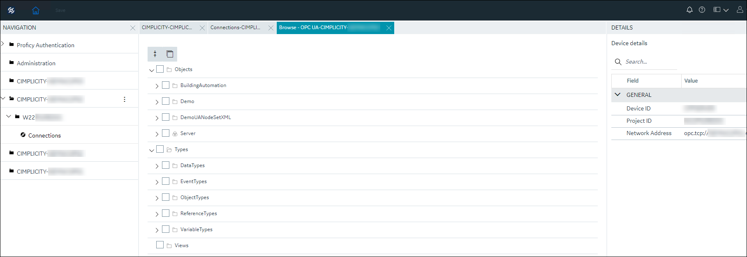Click the "DataTypes" tree label

pyautogui.click(x=192, y=165)
